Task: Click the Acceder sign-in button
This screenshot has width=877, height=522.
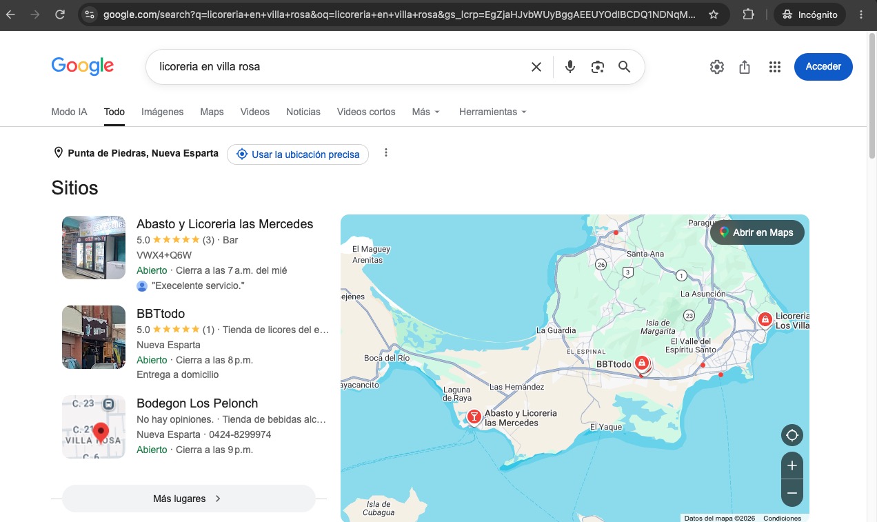Action: click(x=823, y=67)
